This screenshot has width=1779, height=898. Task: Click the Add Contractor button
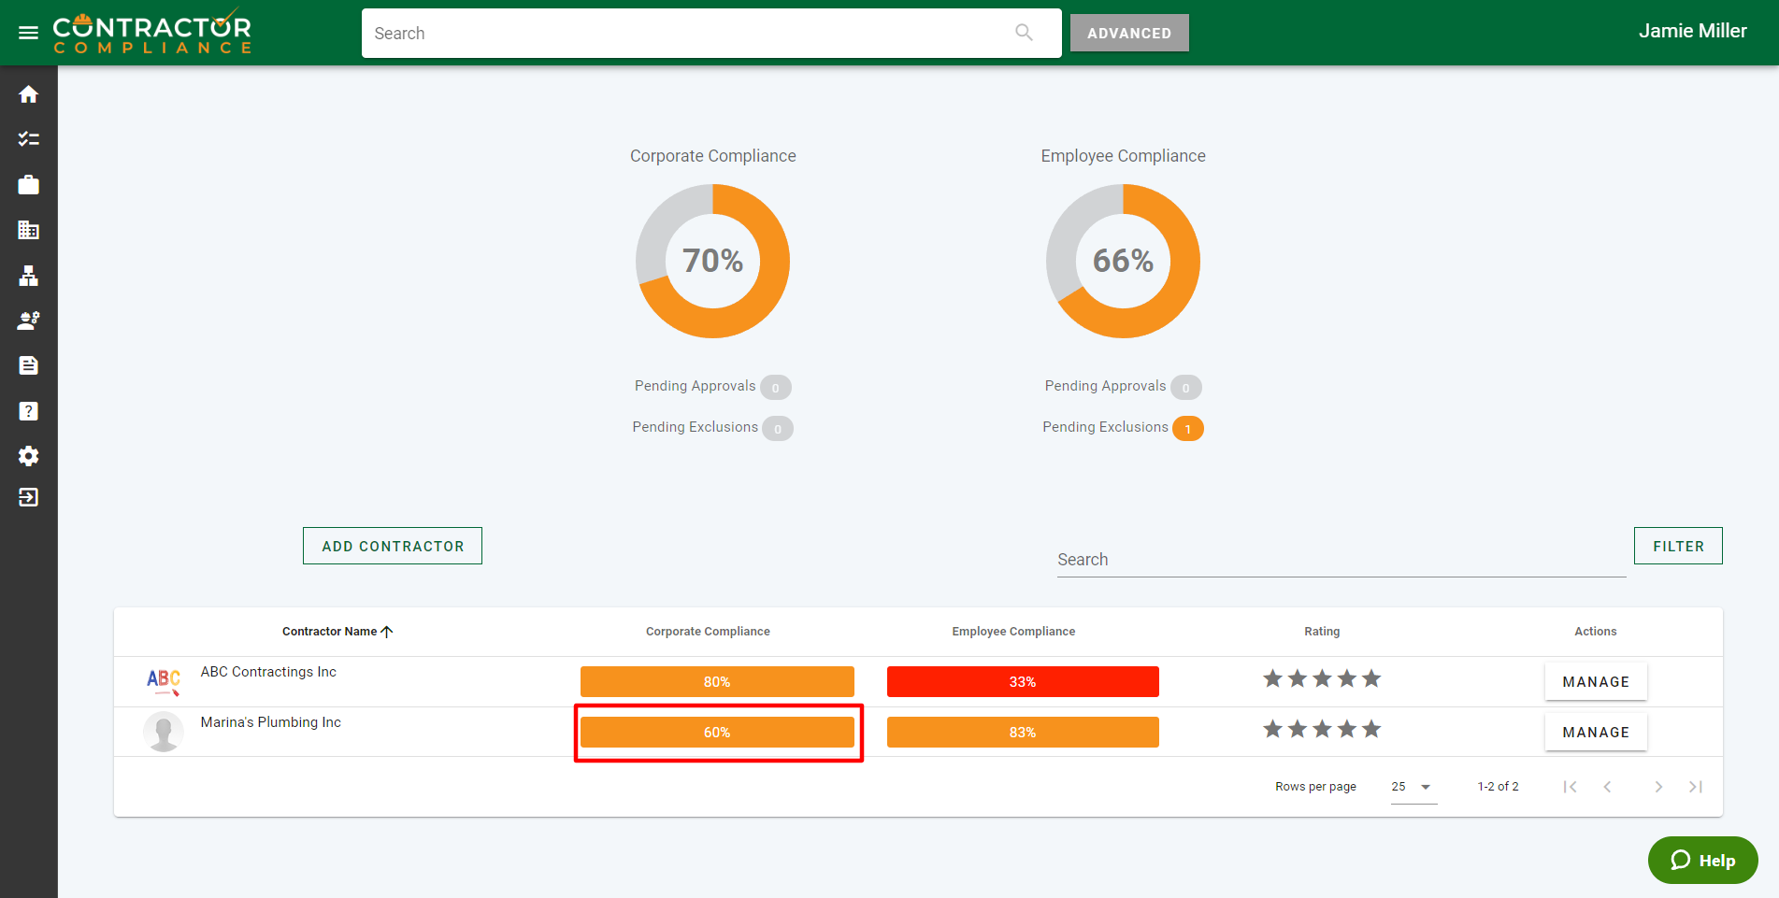coord(393,546)
